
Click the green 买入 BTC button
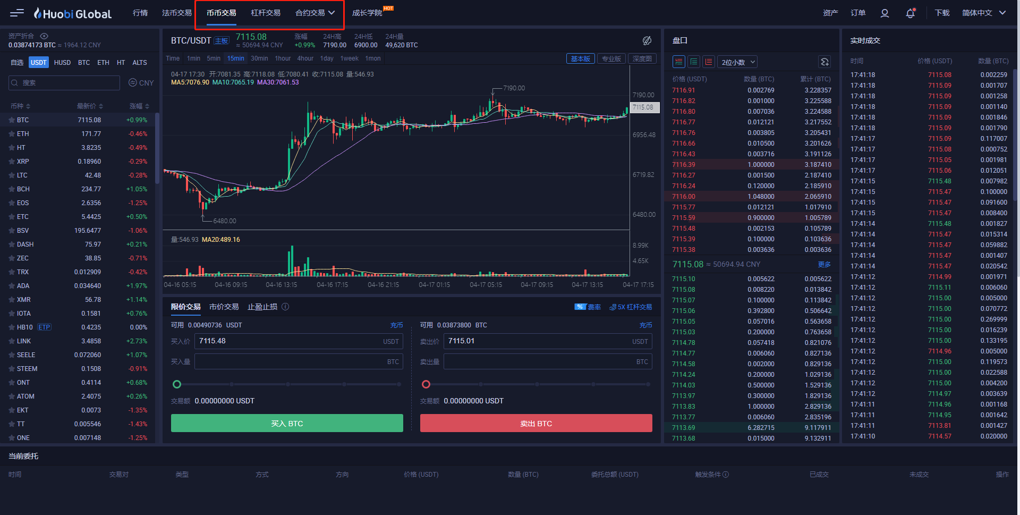click(287, 424)
